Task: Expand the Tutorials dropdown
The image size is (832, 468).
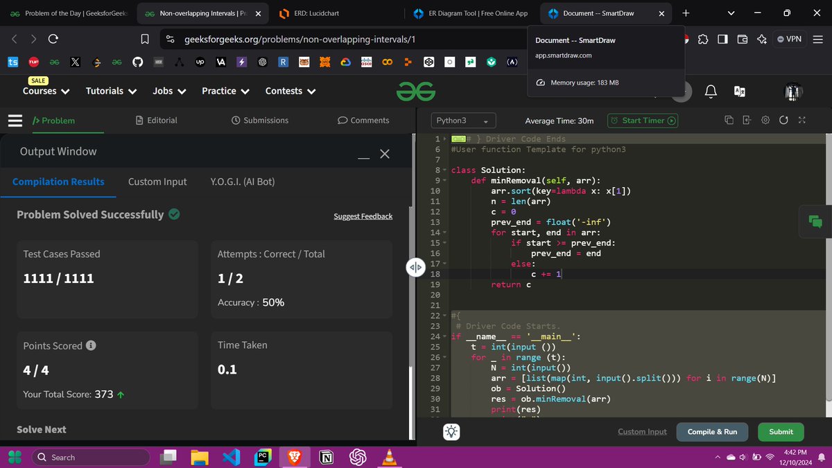Action: [x=111, y=91]
